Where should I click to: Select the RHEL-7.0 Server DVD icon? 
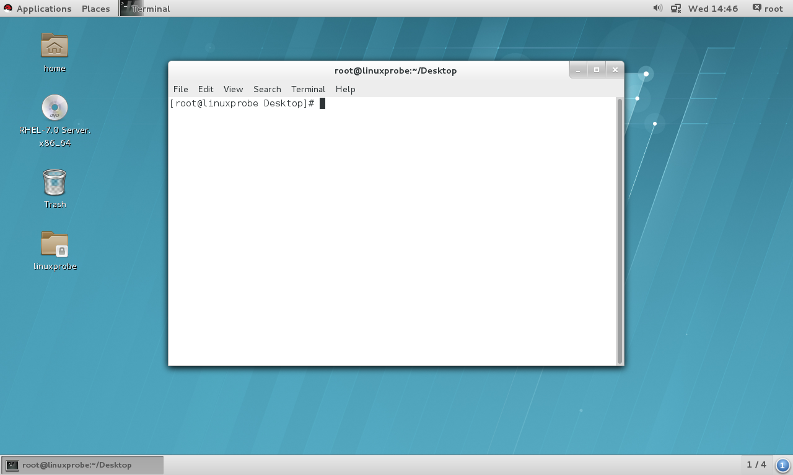click(55, 108)
